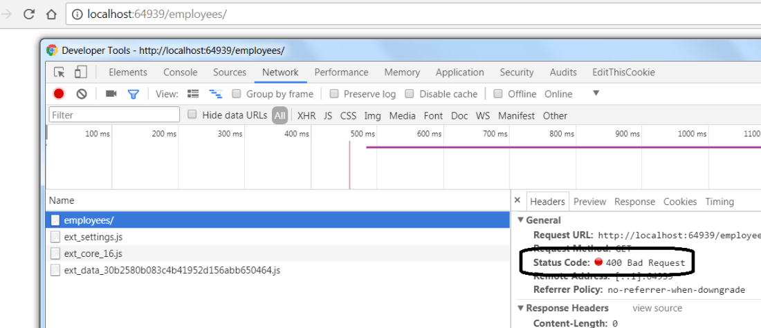This screenshot has height=328, width=761.
Task: Open the network throttling dropdown arrow
Action: pyautogui.click(x=596, y=93)
